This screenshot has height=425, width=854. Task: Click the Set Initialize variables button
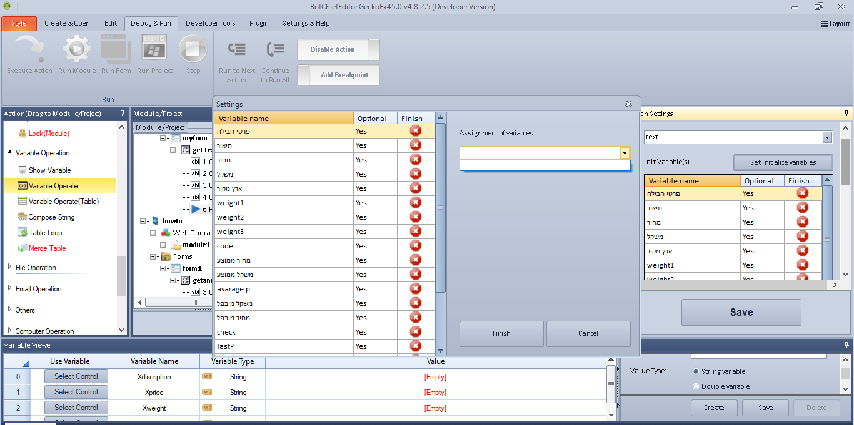pyautogui.click(x=783, y=162)
